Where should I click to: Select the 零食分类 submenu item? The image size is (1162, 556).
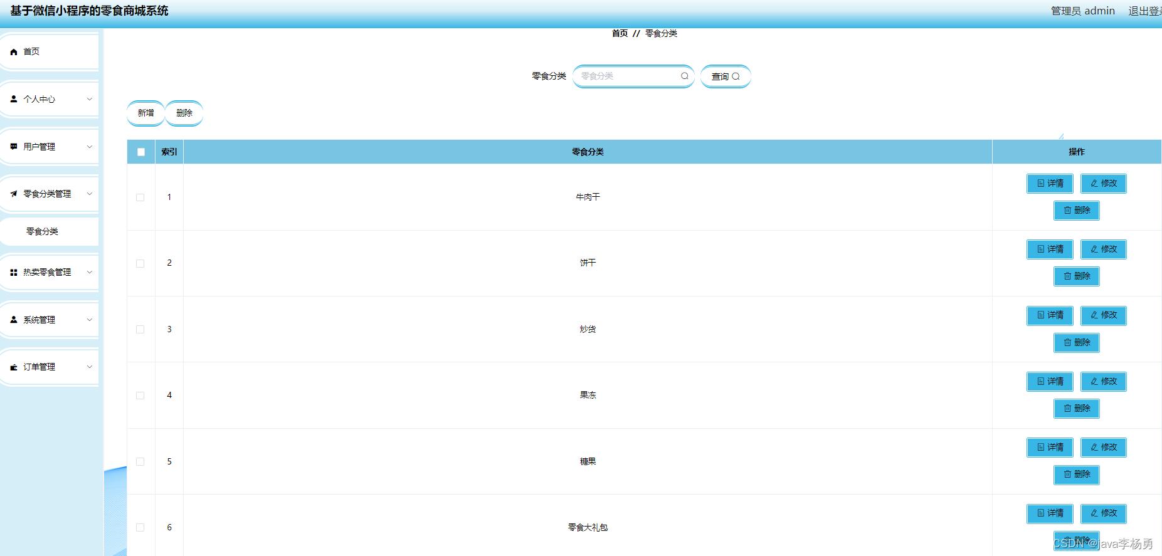[x=50, y=231]
